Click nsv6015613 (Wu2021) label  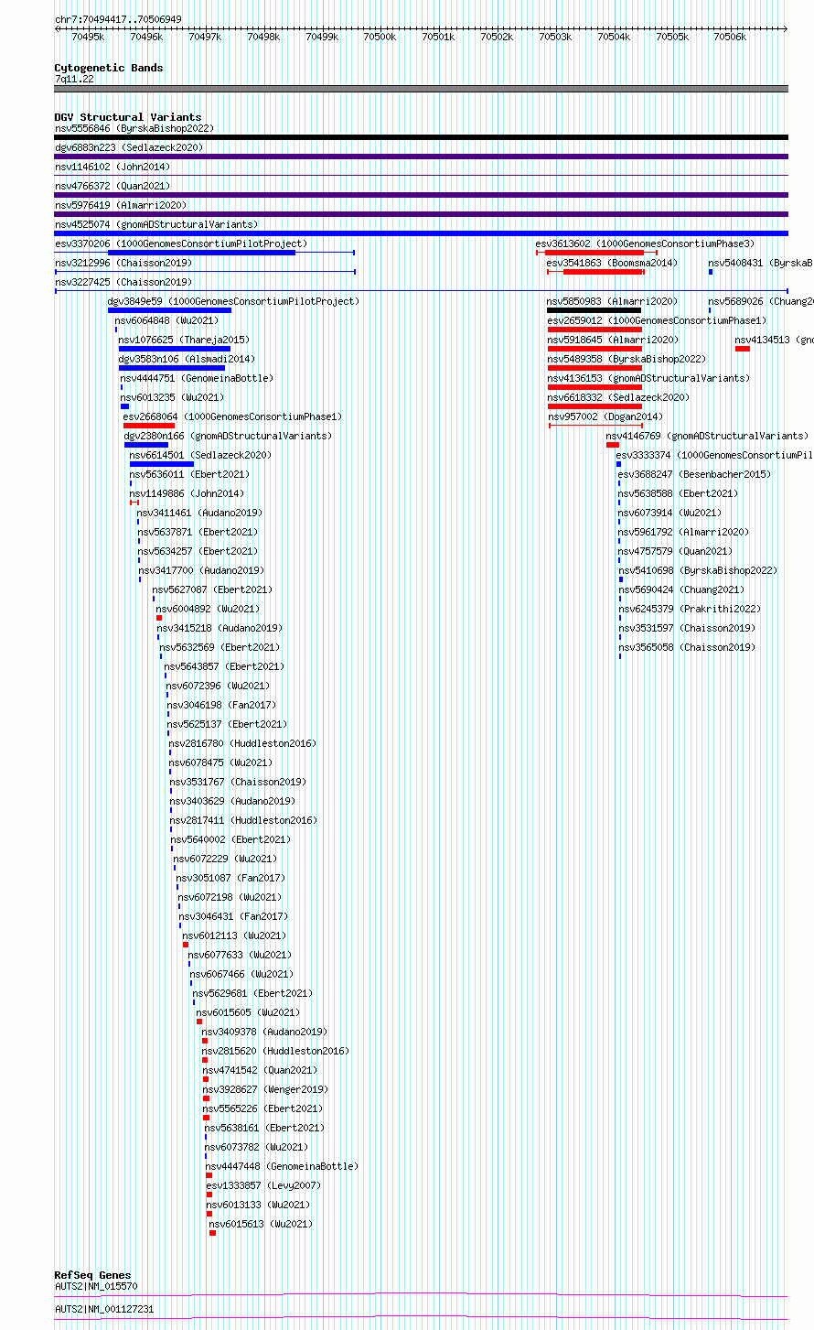261,1224
